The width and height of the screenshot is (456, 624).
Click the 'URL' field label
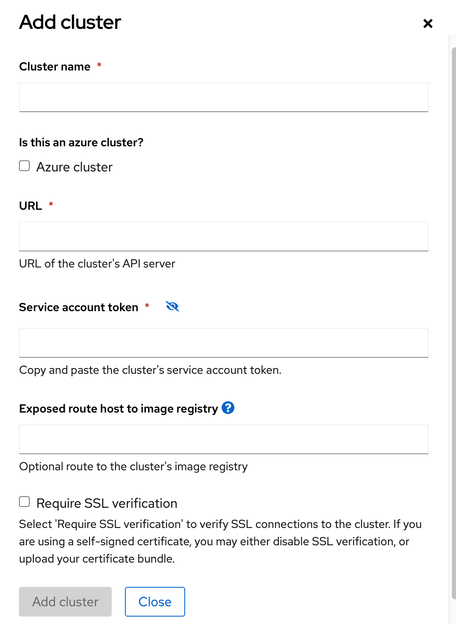click(31, 206)
